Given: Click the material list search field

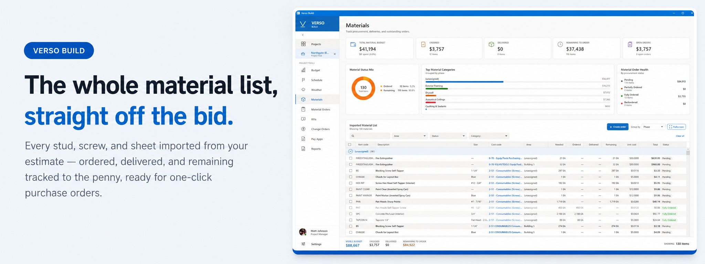Looking at the screenshot, I should [x=370, y=136].
